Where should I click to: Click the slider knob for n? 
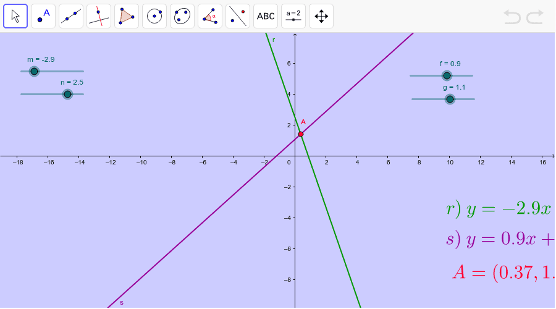[x=67, y=94]
